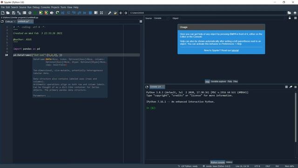Image resolution: width=298 pixels, height=168 pixels.
Task: Go back with left arrow icon
Action: 121,13
